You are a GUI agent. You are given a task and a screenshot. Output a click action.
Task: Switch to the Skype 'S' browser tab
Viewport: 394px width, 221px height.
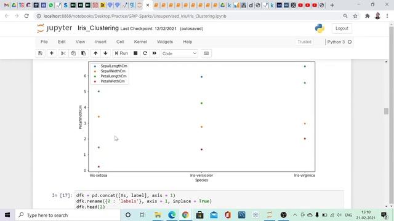click(x=66, y=5)
